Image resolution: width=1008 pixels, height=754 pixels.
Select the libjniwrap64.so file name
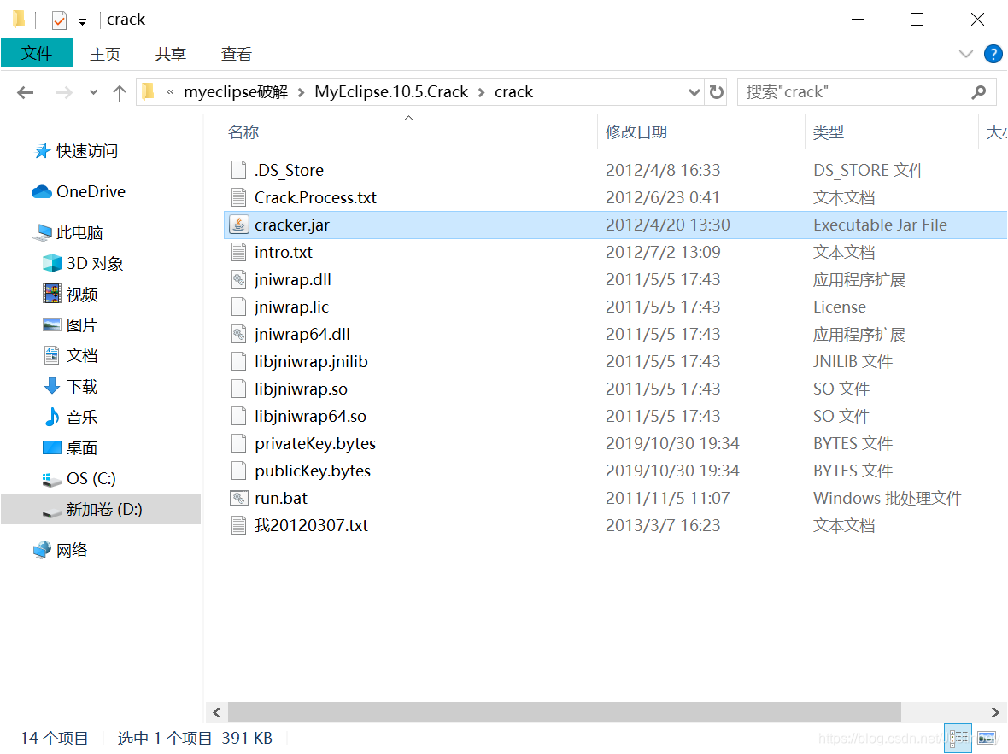310,416
